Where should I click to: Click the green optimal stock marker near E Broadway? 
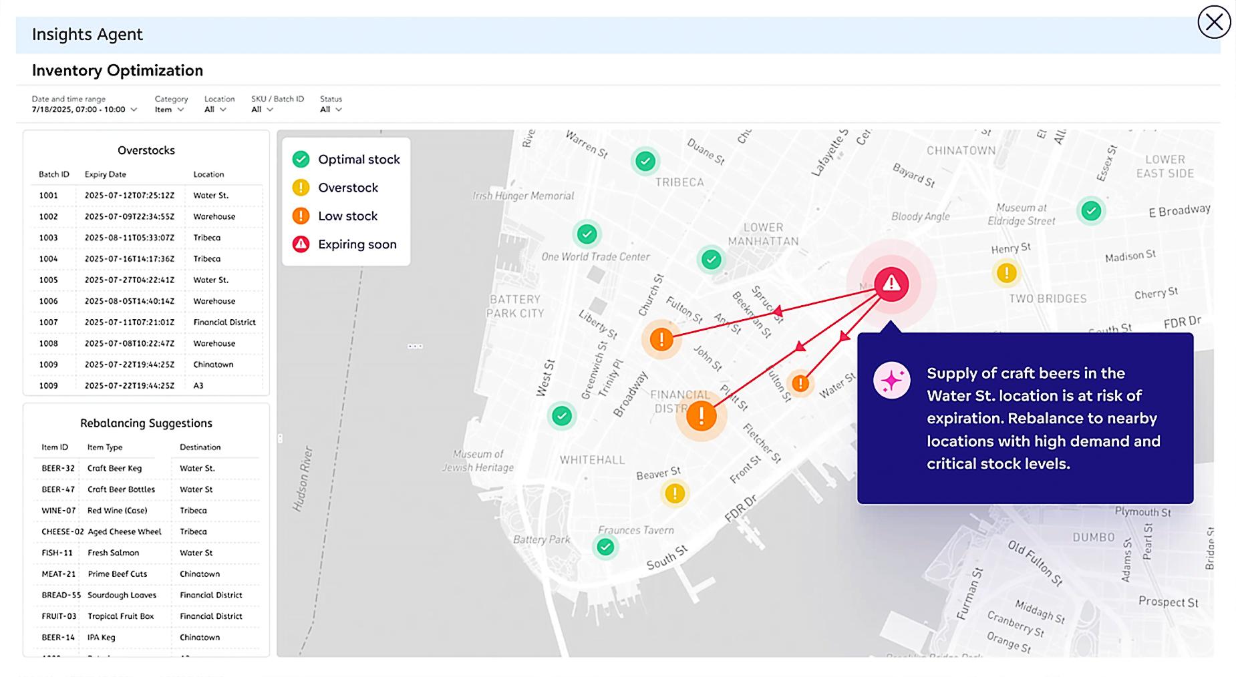point(1090,211)
